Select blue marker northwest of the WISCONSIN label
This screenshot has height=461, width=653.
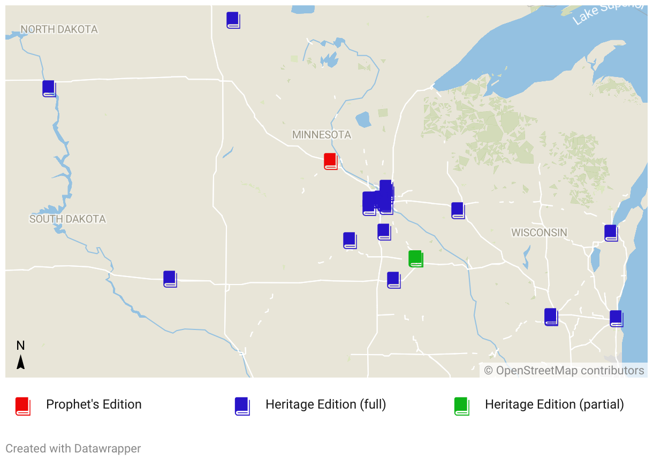coord(457,210)
